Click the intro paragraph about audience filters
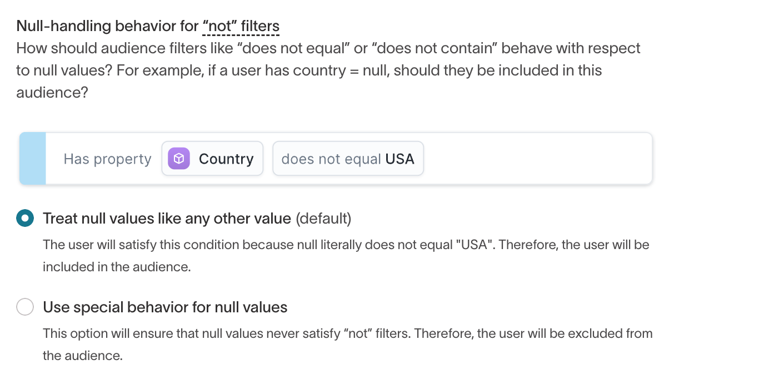The height and width of the screenshot is (385, 759). (328, 70)
